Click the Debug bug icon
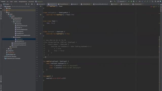 [131, 2]
